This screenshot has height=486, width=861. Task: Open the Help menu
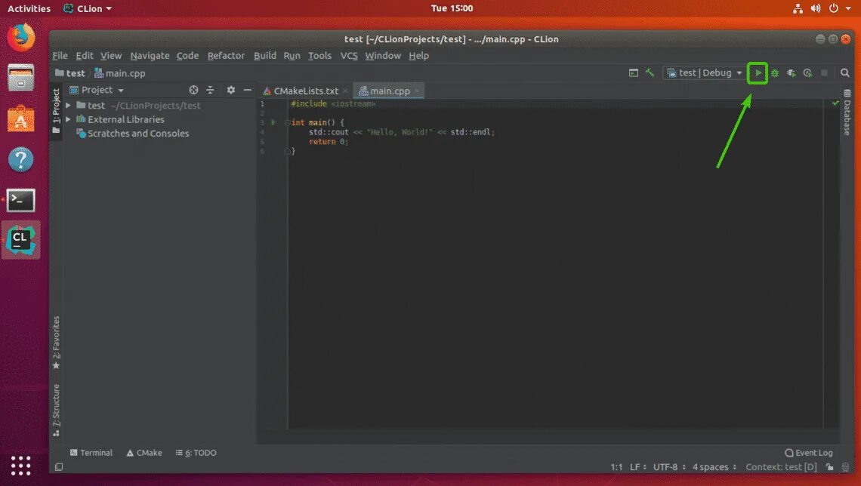(x=418, y=55)
